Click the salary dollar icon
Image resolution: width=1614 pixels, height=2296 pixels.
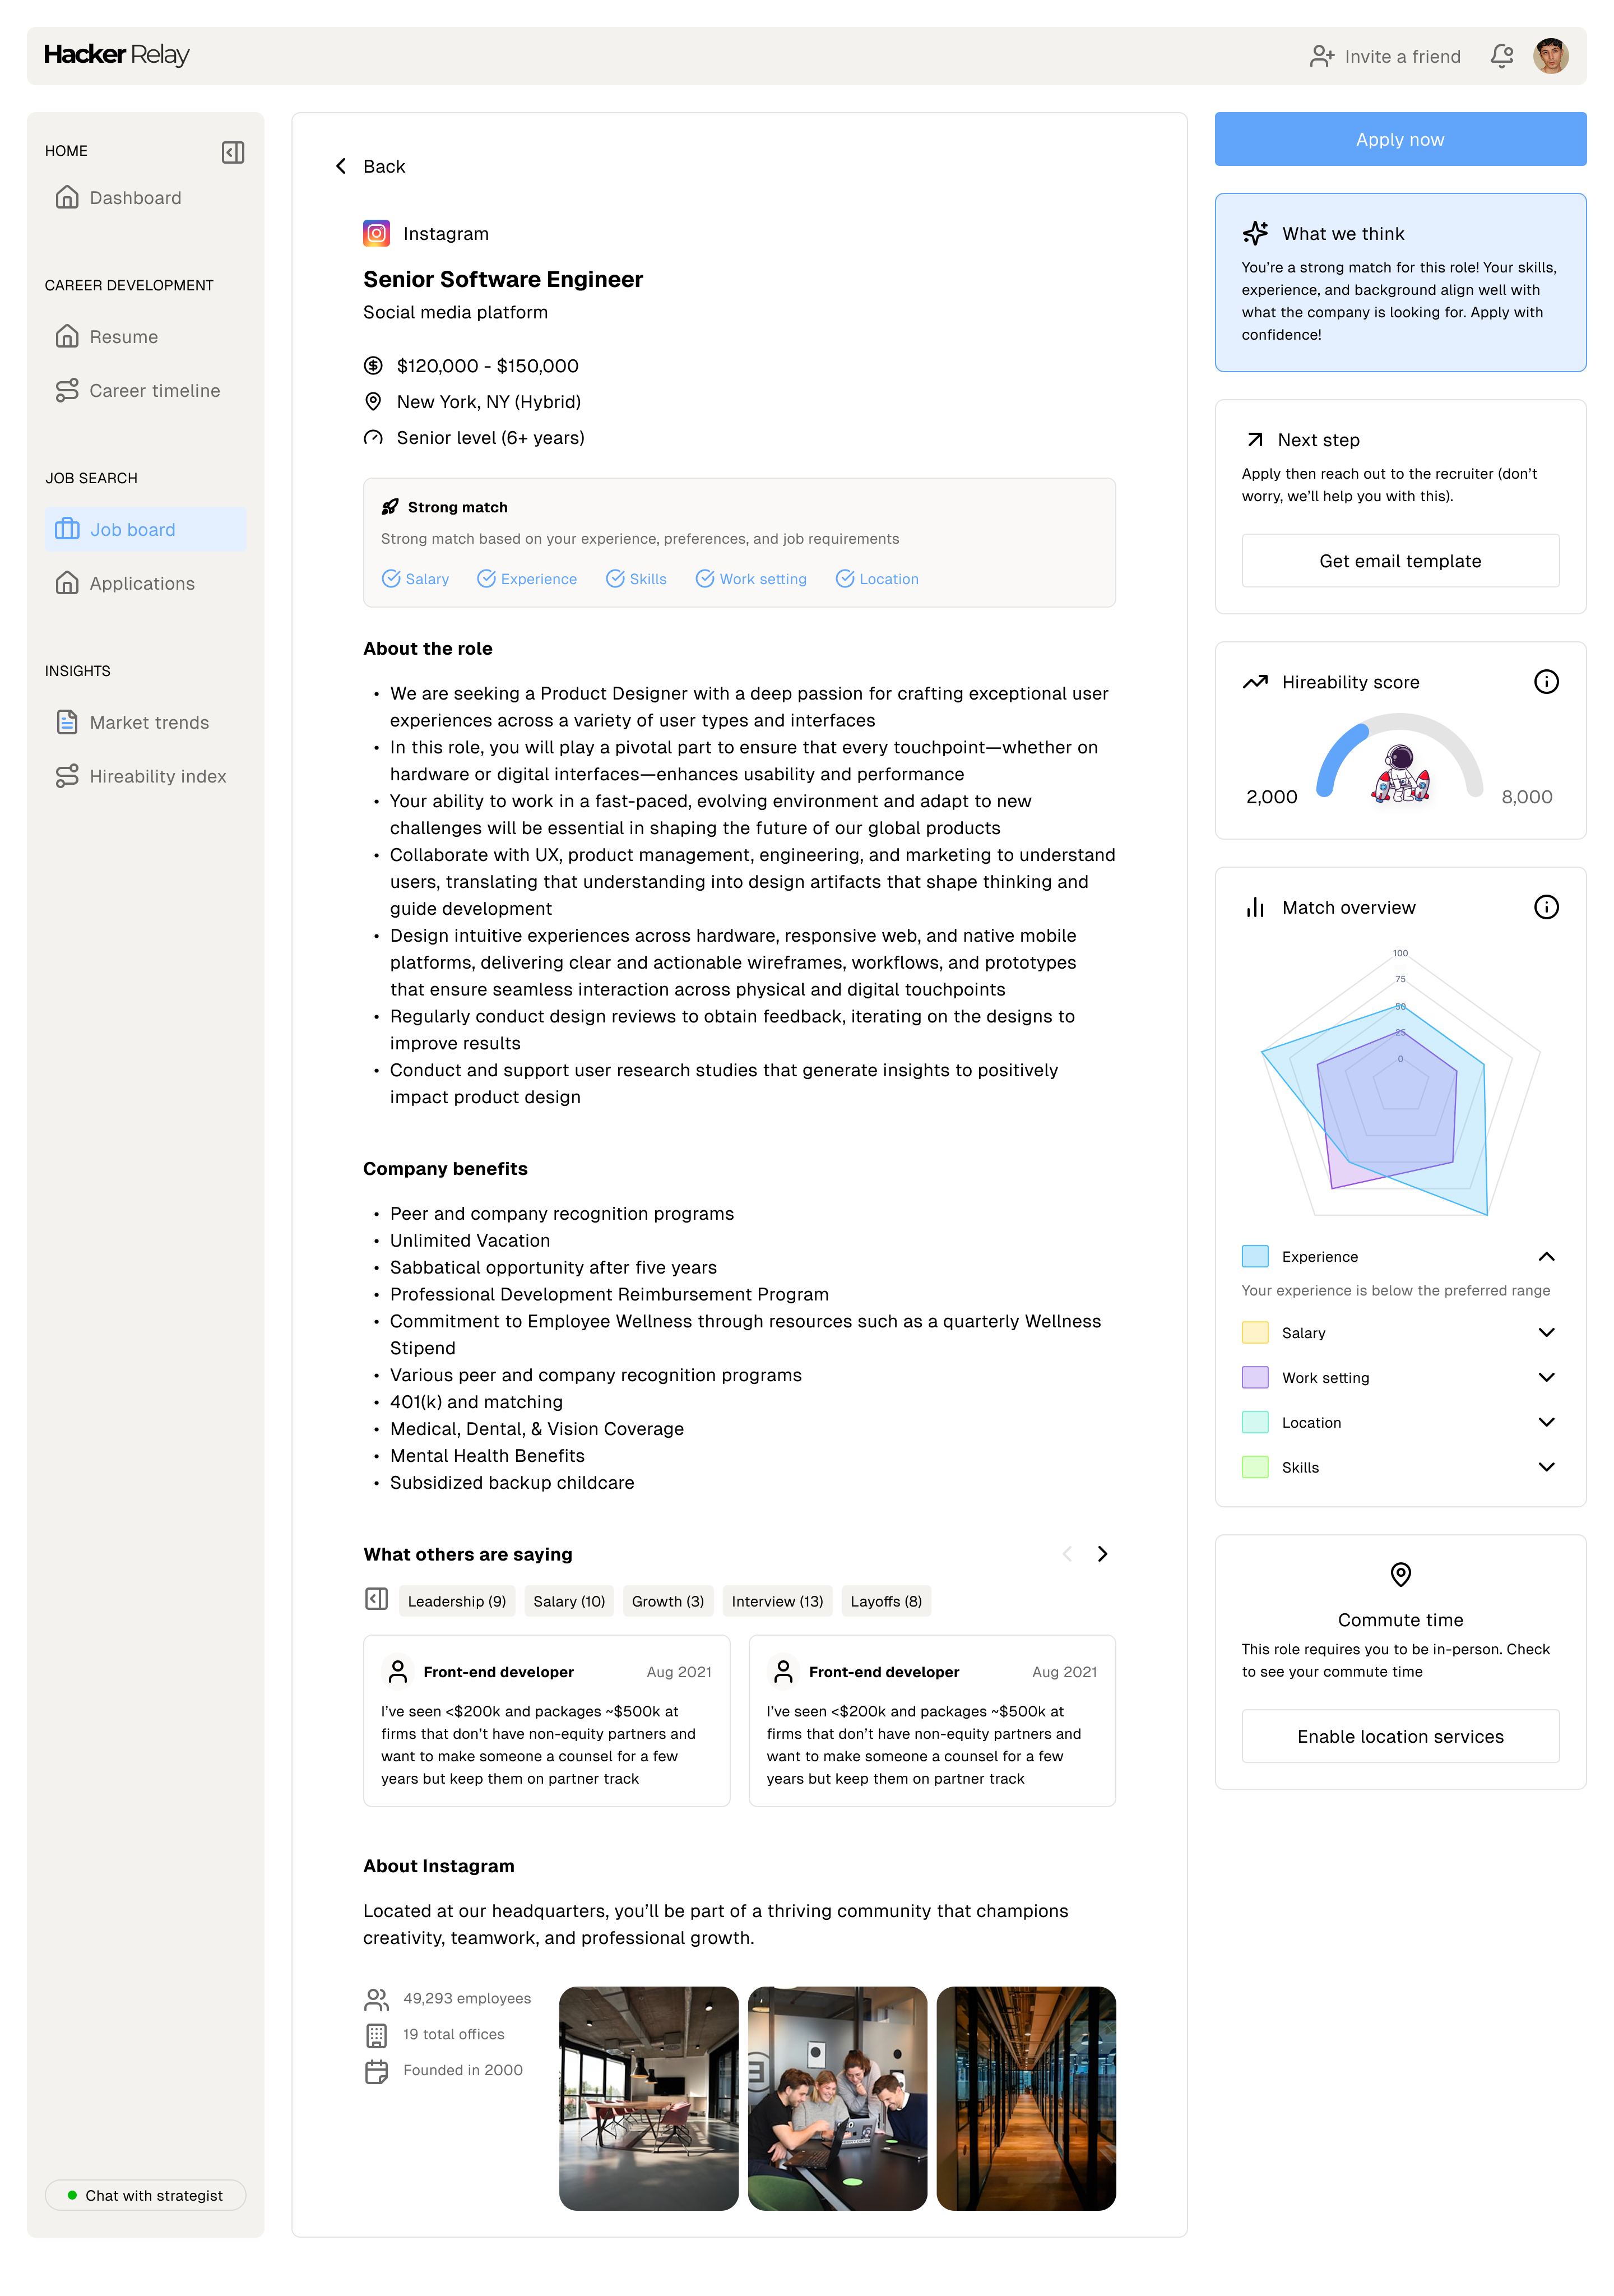click(x=373, y=365)
